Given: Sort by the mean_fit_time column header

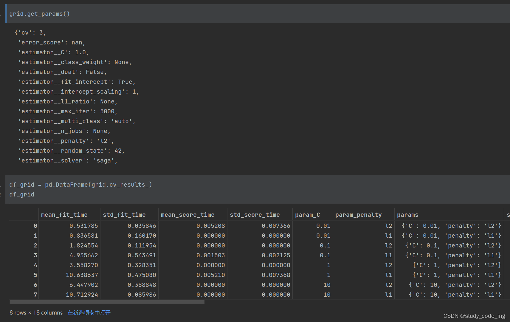Looking at the screenshot, I should (64, 214).
